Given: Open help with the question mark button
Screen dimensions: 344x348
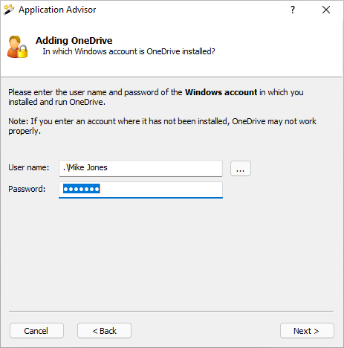Looking at the screenshot, I should (293, 10).
